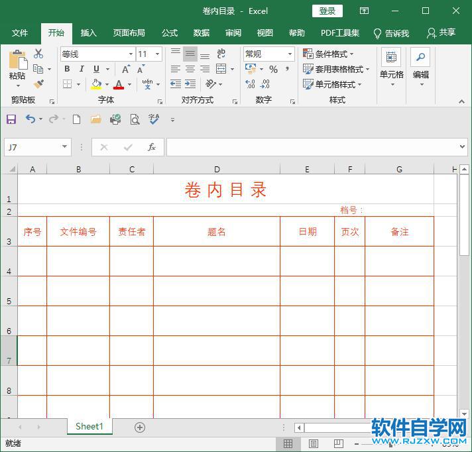Open print preview
This screenshot has width=472, height=452.
135,119
